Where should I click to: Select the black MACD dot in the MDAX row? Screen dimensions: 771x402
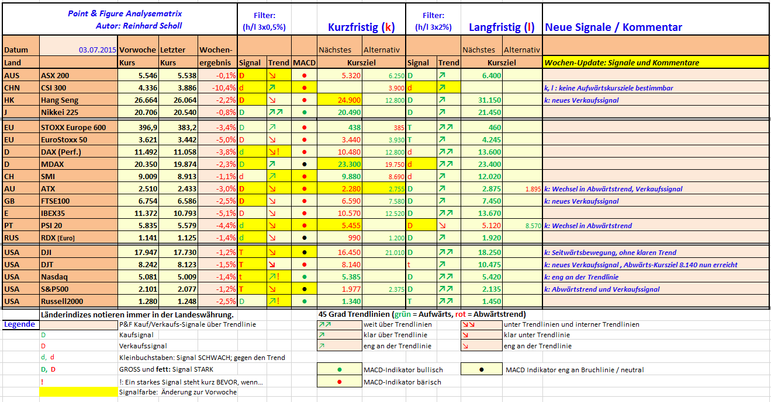click(305, 165)
